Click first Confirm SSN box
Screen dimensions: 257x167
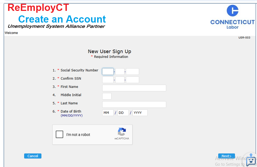pyautogui.click(x=108, y=80)
